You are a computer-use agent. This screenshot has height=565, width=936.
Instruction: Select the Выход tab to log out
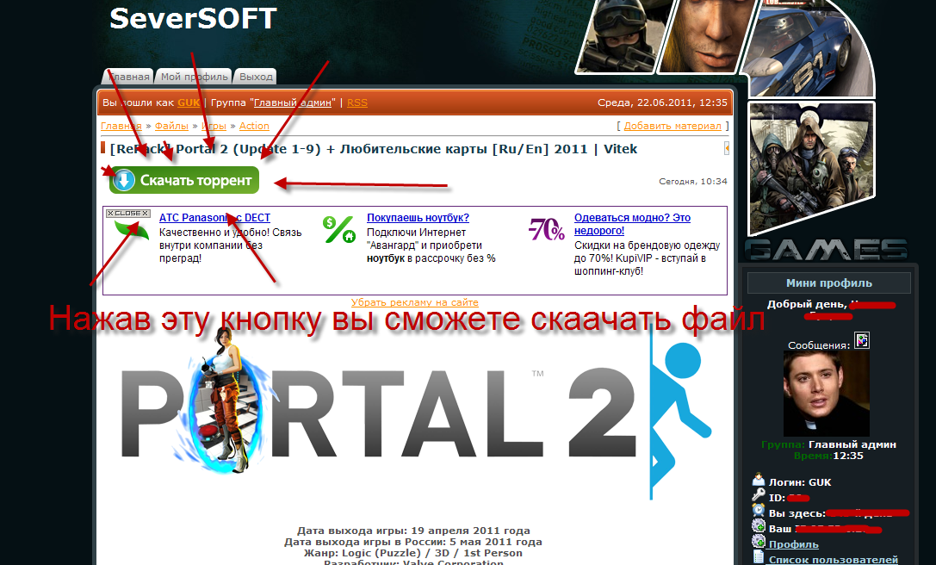(256, 77)
